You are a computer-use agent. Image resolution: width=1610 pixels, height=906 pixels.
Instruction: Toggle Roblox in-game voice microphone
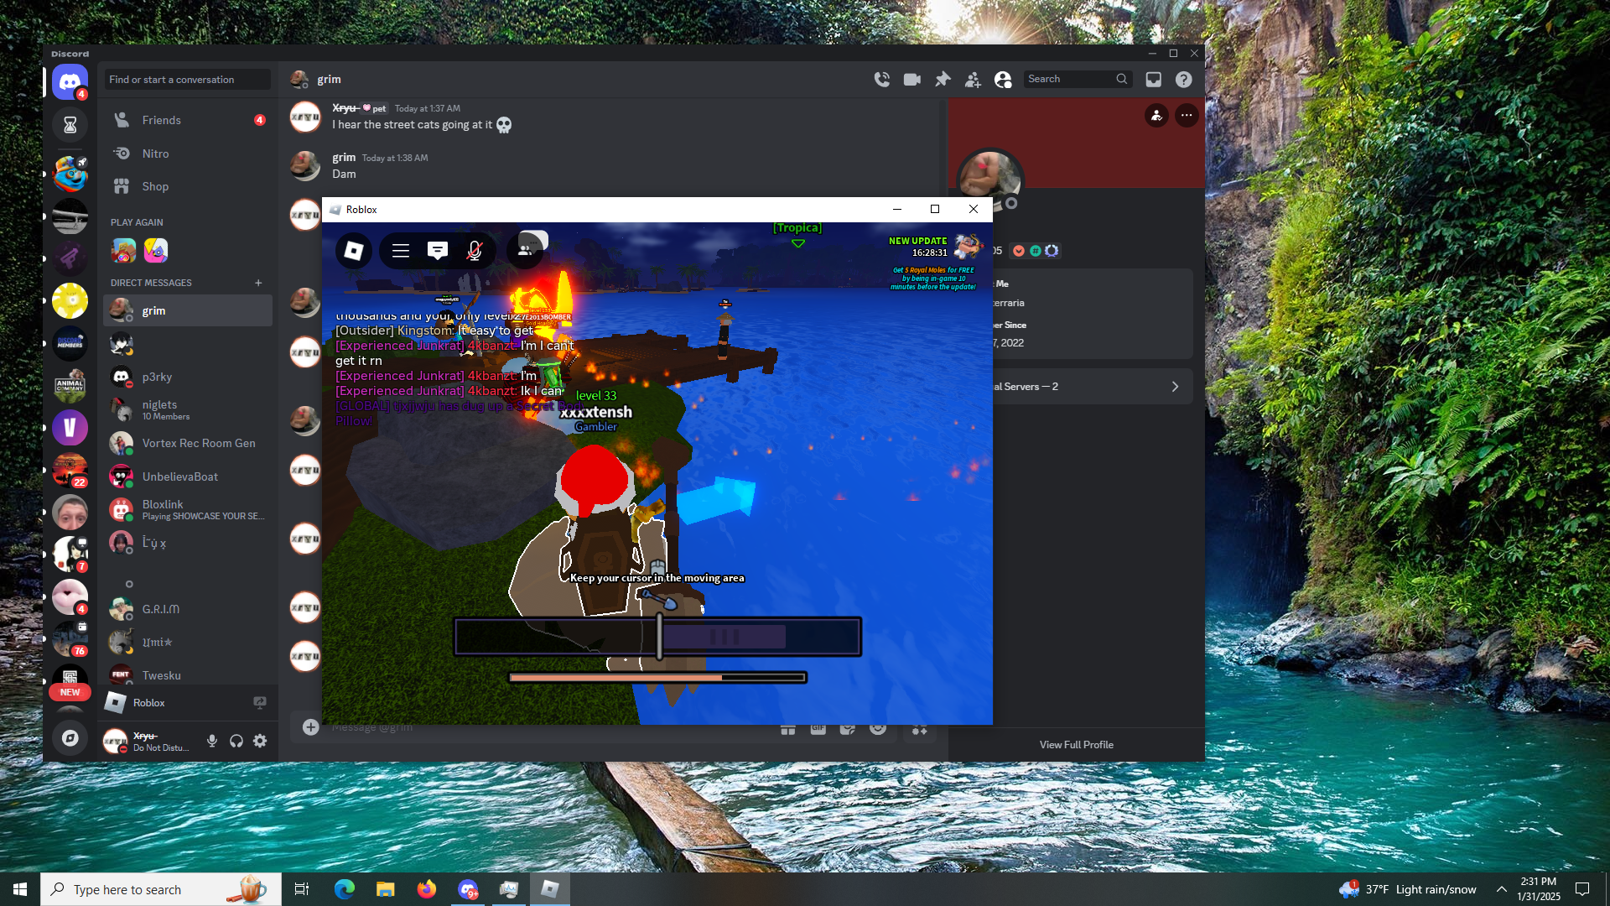click(475, 250)
